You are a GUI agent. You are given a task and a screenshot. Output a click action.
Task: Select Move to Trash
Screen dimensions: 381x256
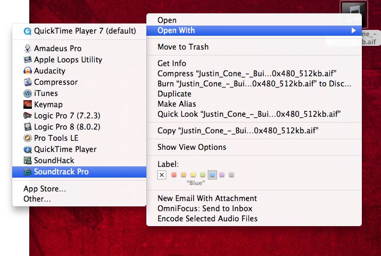click(x=254, y=47)
